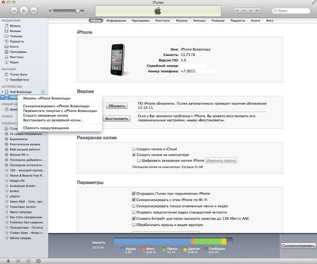Select "Создать копию в iCloud" radio button
The width and height of the screenshot is (317, 264).
click(x=134, y=149)
